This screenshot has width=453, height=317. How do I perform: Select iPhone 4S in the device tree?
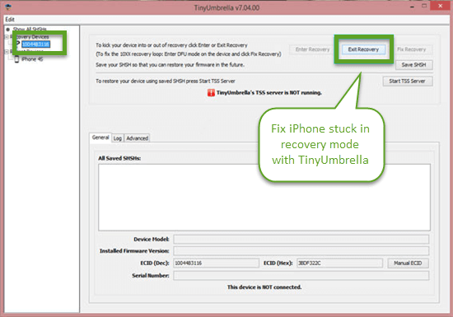(32, 59)
